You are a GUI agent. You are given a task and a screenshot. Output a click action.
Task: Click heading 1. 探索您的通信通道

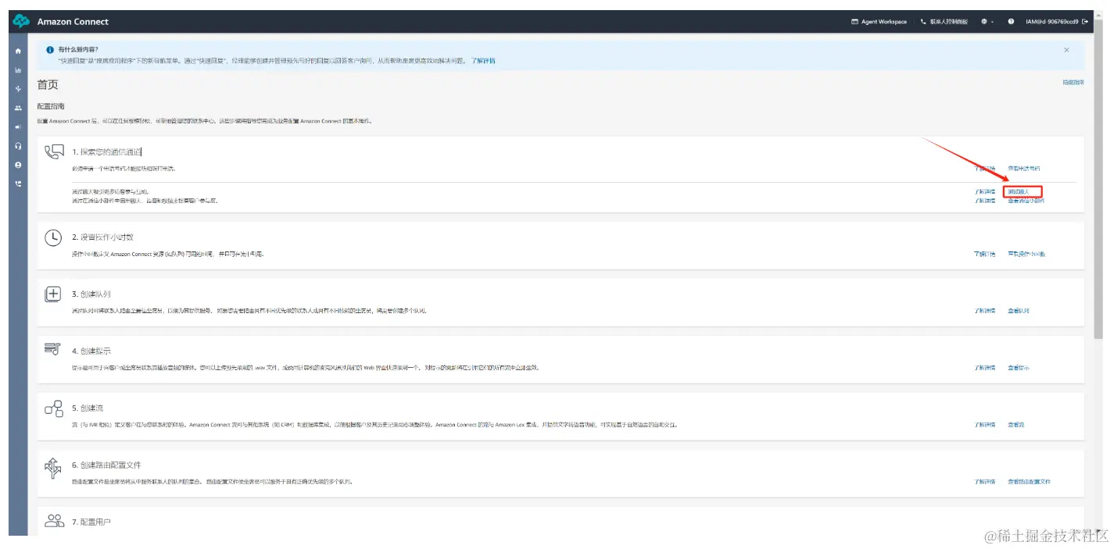pyautogui.click(x=107, y=152)
